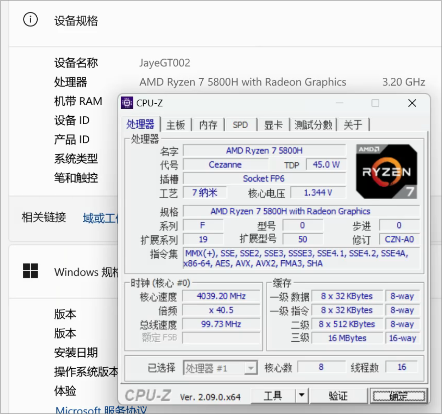Go to the 显卡 tab
The image size is (442, 414).
click(273, 125)
